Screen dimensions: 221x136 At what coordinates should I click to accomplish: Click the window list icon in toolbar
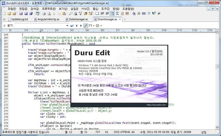(37, 14)
